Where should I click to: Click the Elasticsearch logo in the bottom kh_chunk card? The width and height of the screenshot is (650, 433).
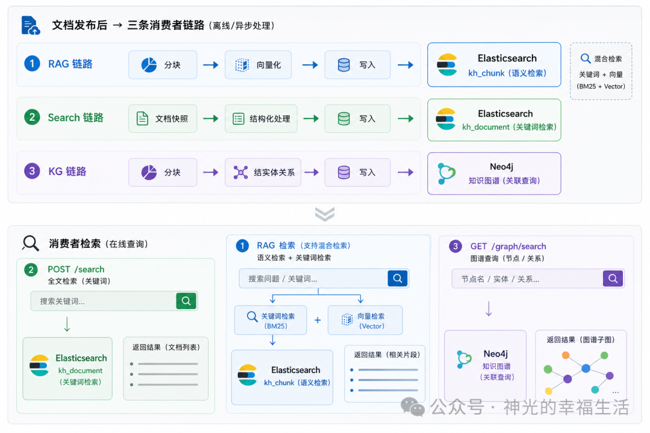pyautogui.click(x=247, y=375)
